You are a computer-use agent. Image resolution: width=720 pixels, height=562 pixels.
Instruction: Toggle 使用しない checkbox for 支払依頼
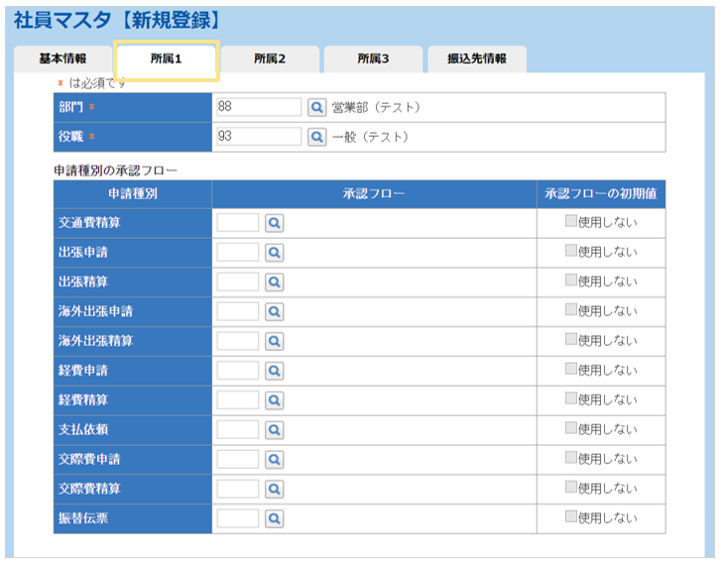pos(571,428)
